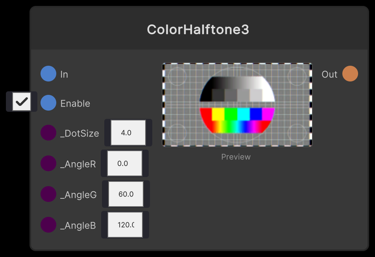Click the Enable label text

[75, 103]
